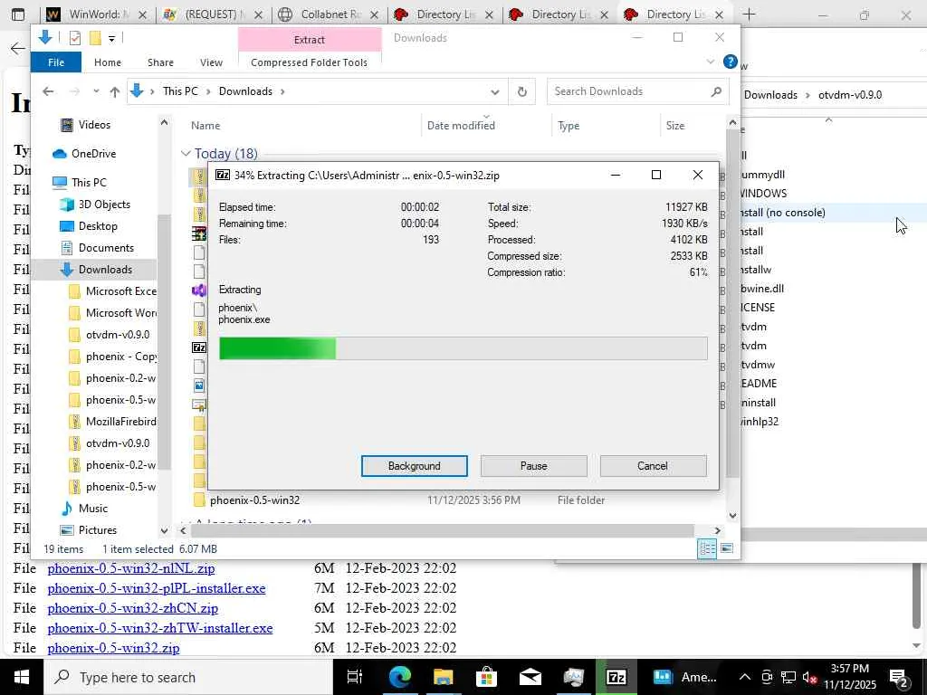Image resolution: width=927 pixels, height=695 pixels.
Task: Click the extraction progress bar
Action: [x=463, y=348]
